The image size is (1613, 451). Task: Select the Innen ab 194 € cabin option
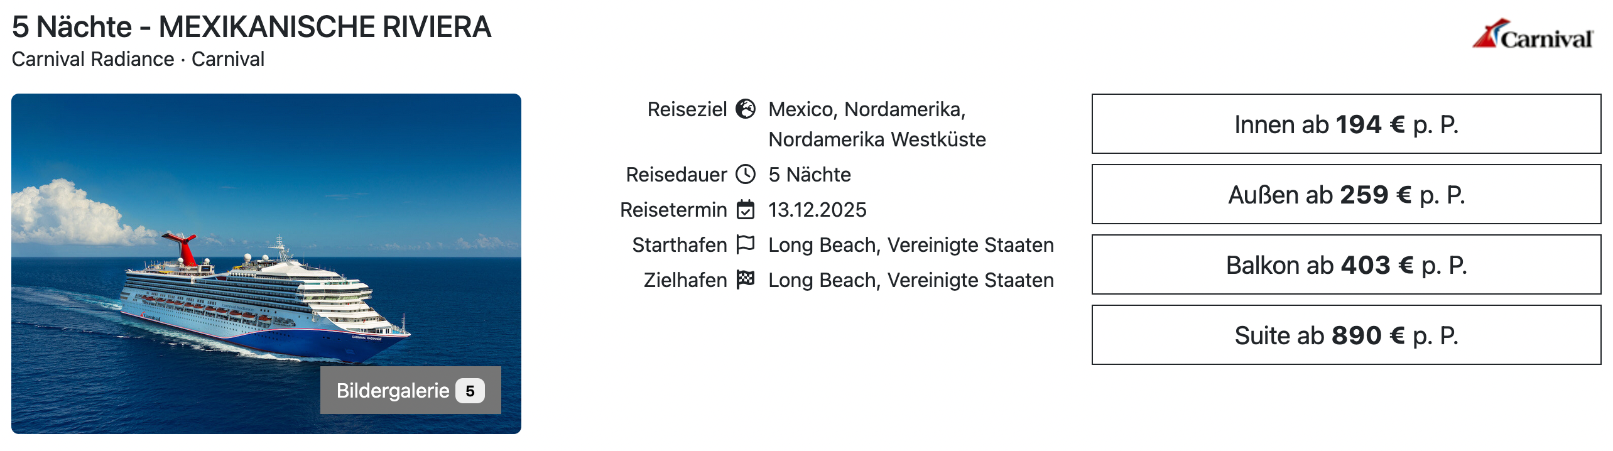(x=1346, y=124)
